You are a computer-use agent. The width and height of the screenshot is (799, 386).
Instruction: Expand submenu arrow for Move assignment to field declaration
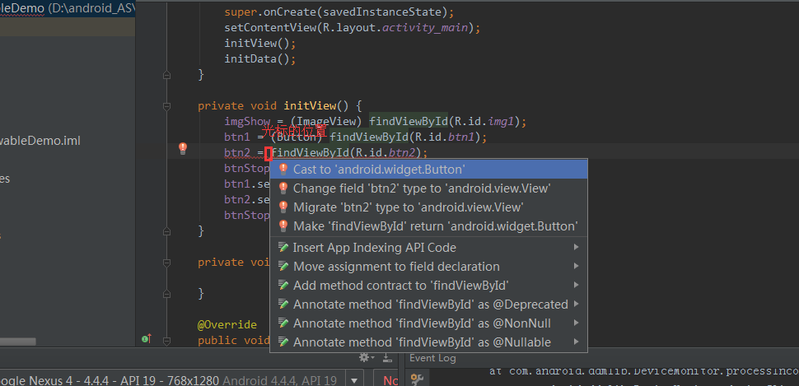click(x=577, y=267)
